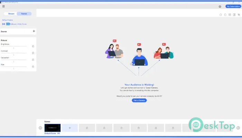Screen dimensions: 242x138
Task: Click the lock icon next to Hue
Action: coord(33,66)
